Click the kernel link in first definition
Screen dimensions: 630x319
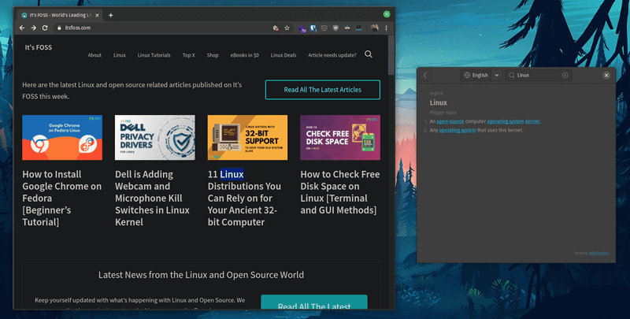532,121
